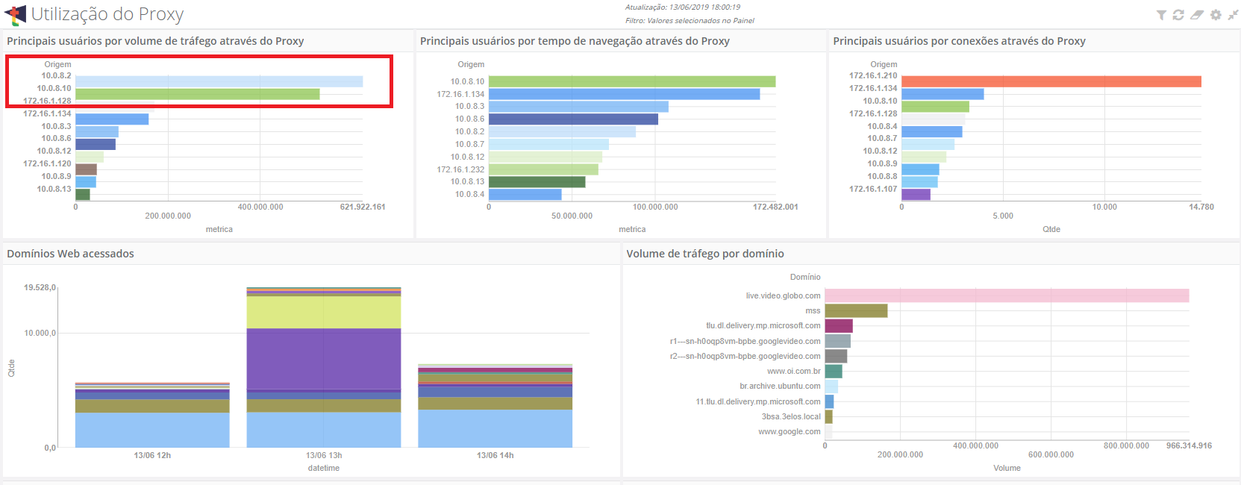Click the 10.0.8.3 bar in the tráfego volume chart
Screen dimensions: 1241x485
tap(97, 132)
